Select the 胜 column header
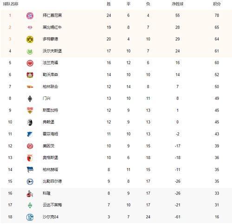This screenshot has height=224, width=232. 109,4
